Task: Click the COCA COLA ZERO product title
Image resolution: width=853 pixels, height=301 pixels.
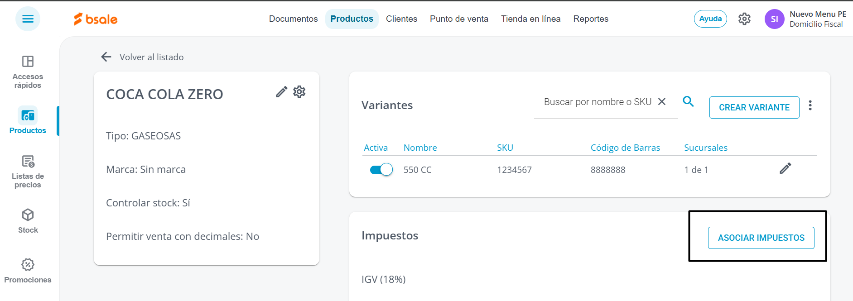Action: [164, 94]
